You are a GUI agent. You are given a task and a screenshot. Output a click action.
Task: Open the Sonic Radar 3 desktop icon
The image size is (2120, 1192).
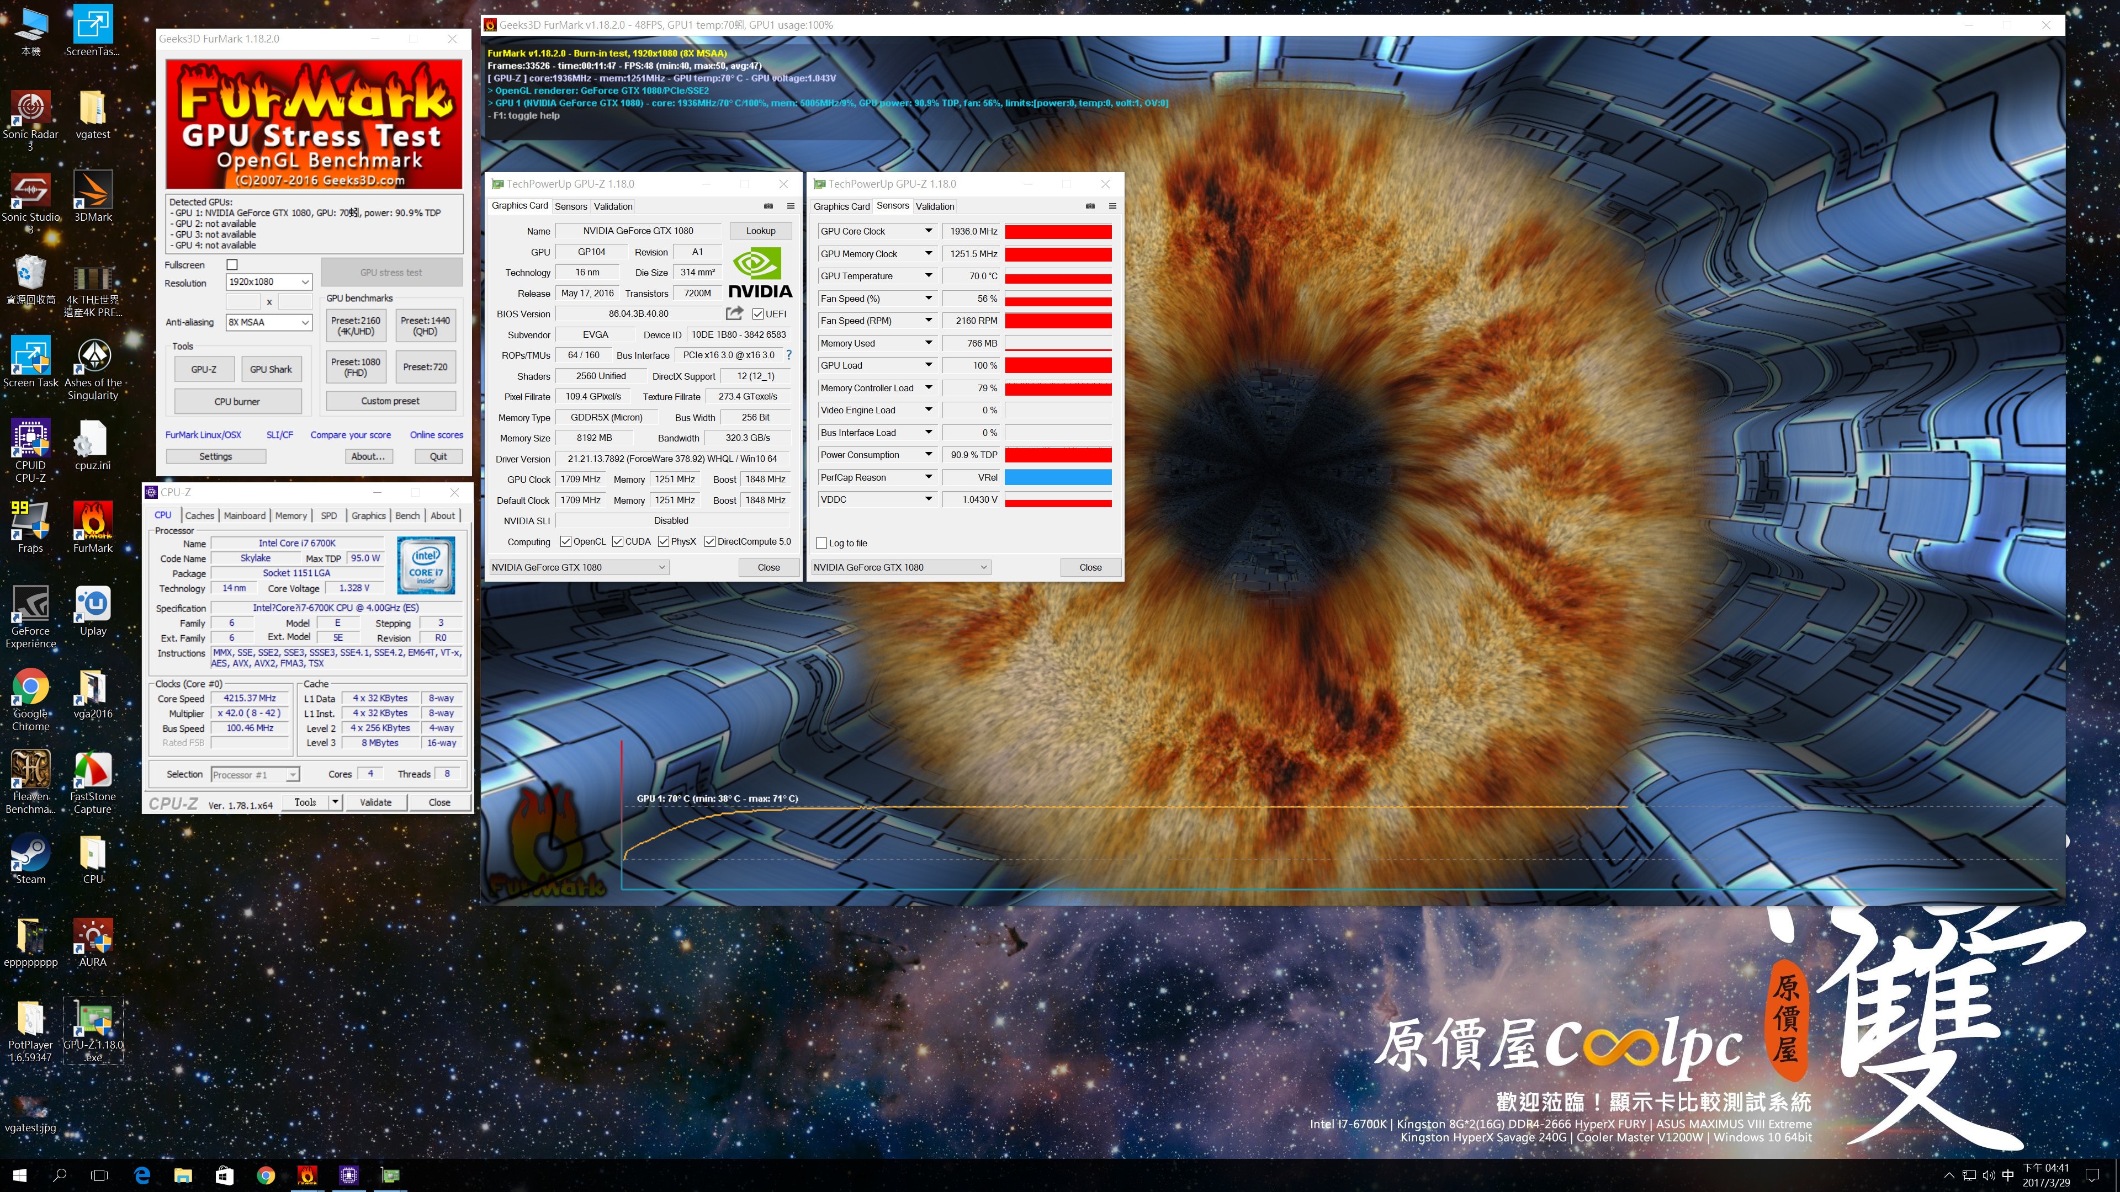[30, 120]
